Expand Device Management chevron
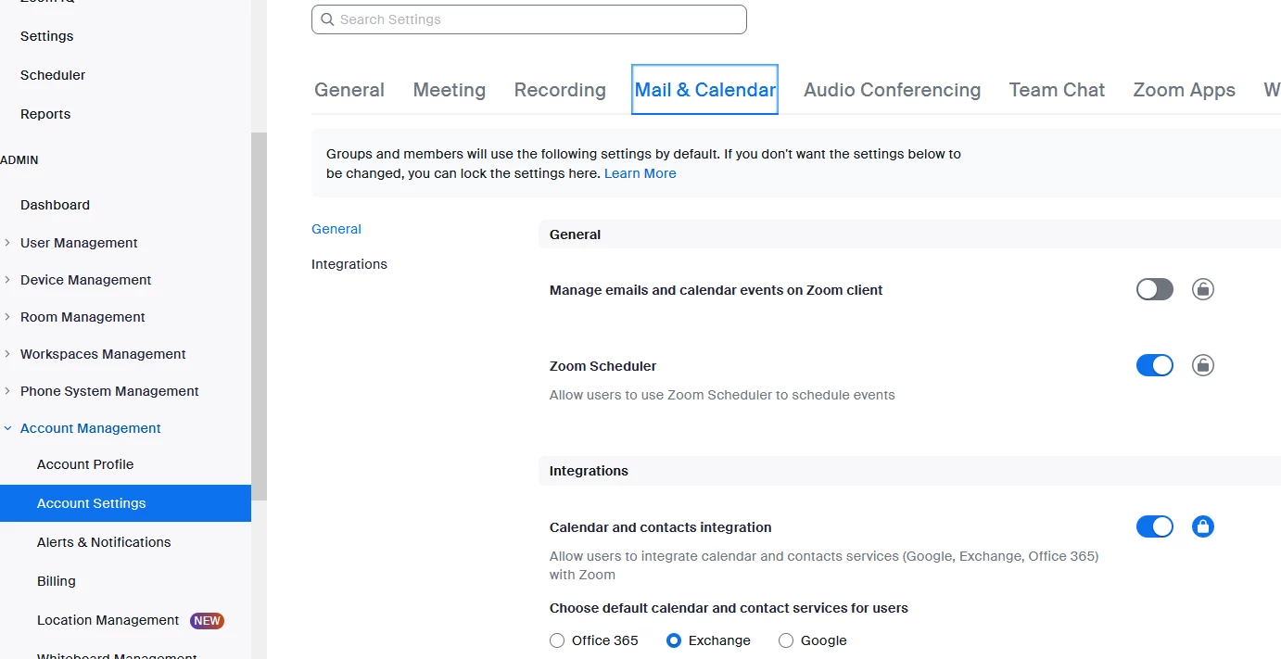The height and width of the screenshot is (659, 1281). (x=7, y=280)
